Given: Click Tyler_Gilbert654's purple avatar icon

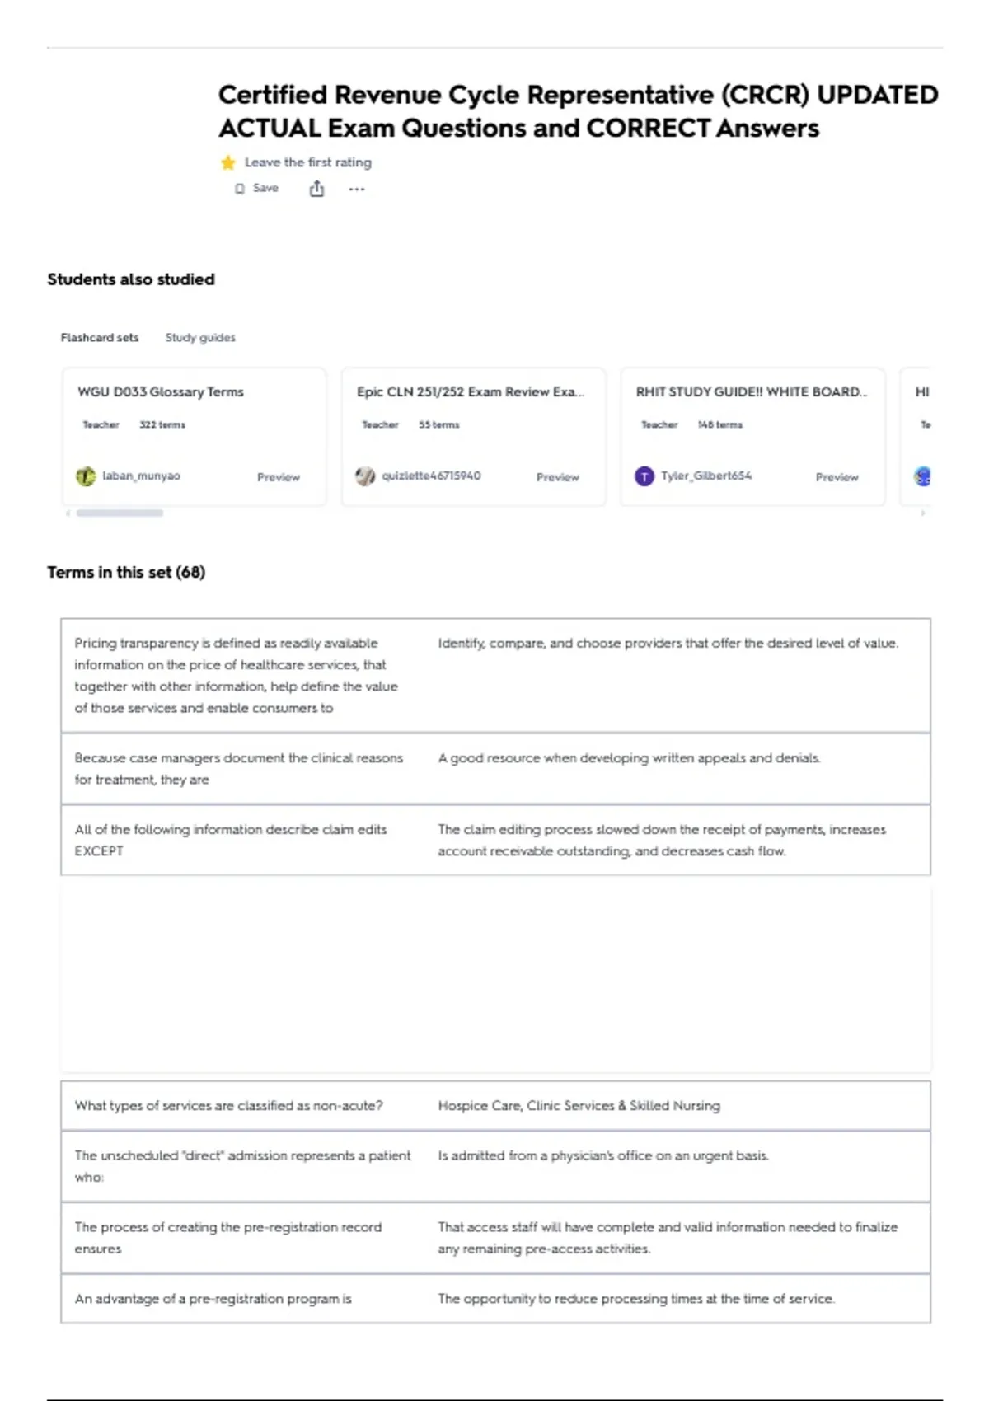Looking at the screenshot, I should [644, 476].
